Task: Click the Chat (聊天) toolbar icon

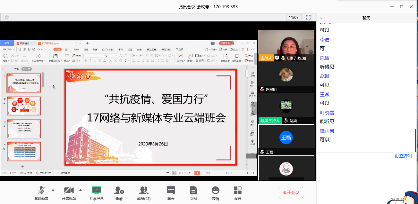Action: [171, 191]
